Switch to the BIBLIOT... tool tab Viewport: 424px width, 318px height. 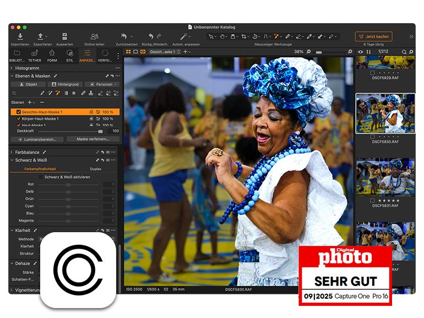(17, 56)
